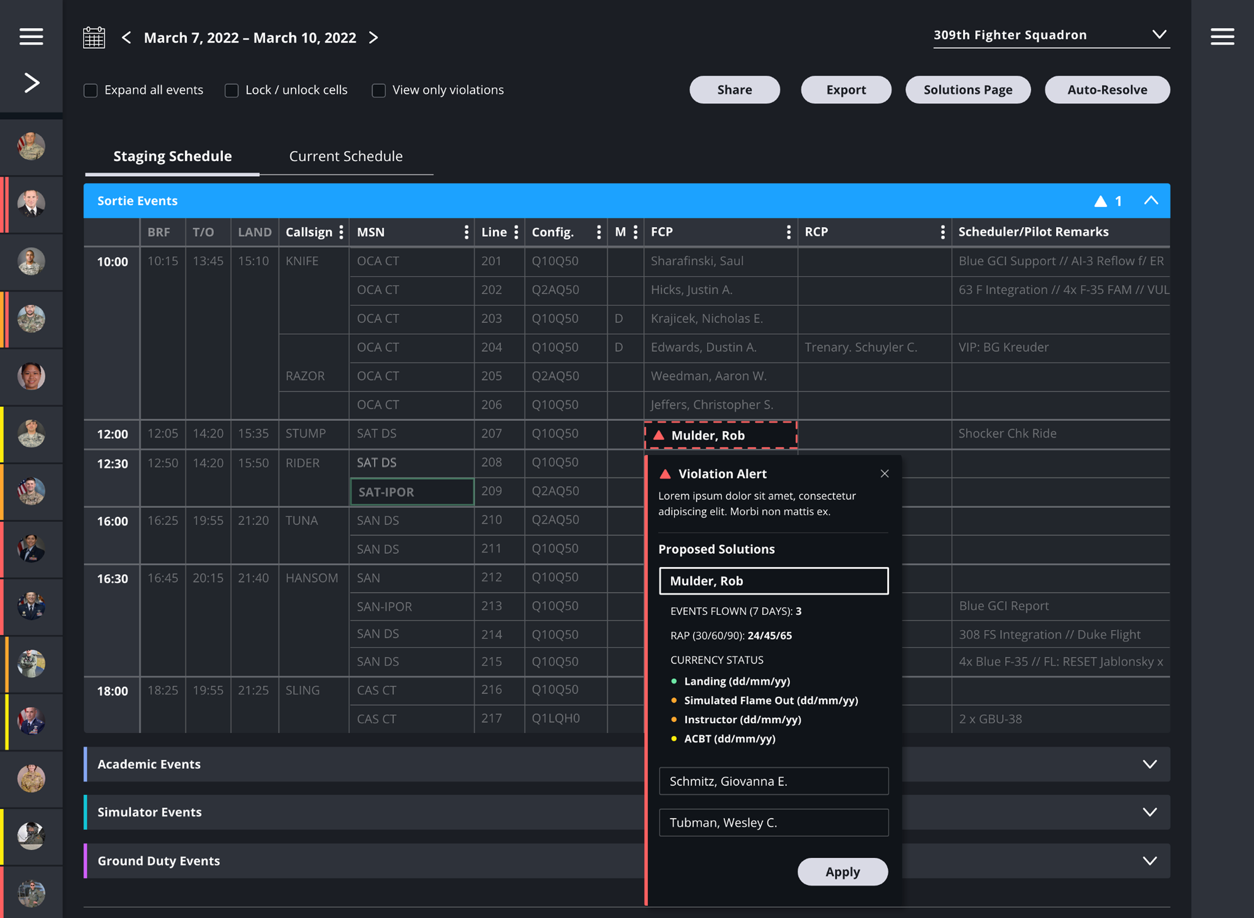This screenshot has width=1254, height=918.
Task: Click the Sortie Events violation triangle
Action: 1100,201
